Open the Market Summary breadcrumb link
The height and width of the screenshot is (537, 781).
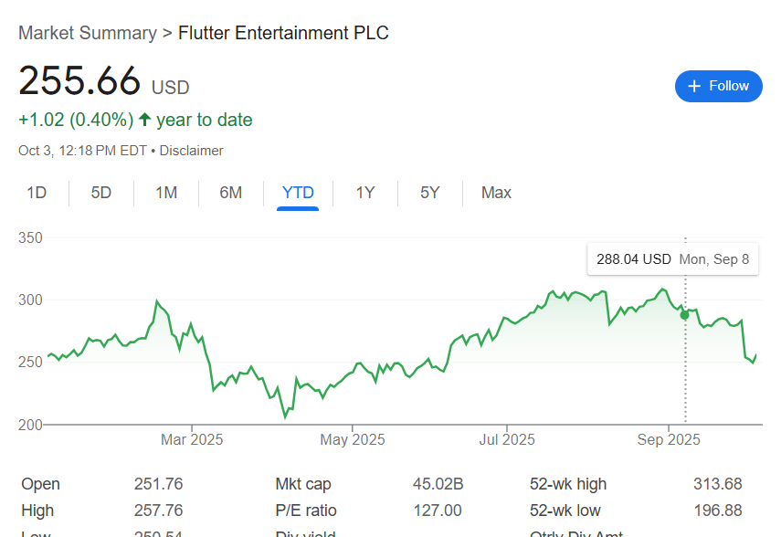[x=87, y=33]
